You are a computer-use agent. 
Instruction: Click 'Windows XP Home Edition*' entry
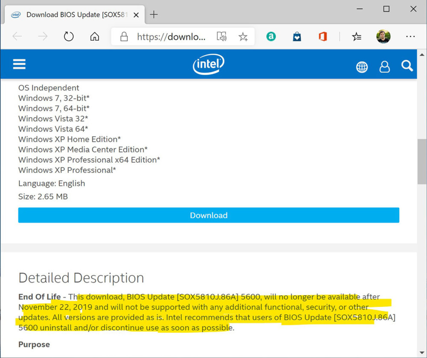pos(70,139)
